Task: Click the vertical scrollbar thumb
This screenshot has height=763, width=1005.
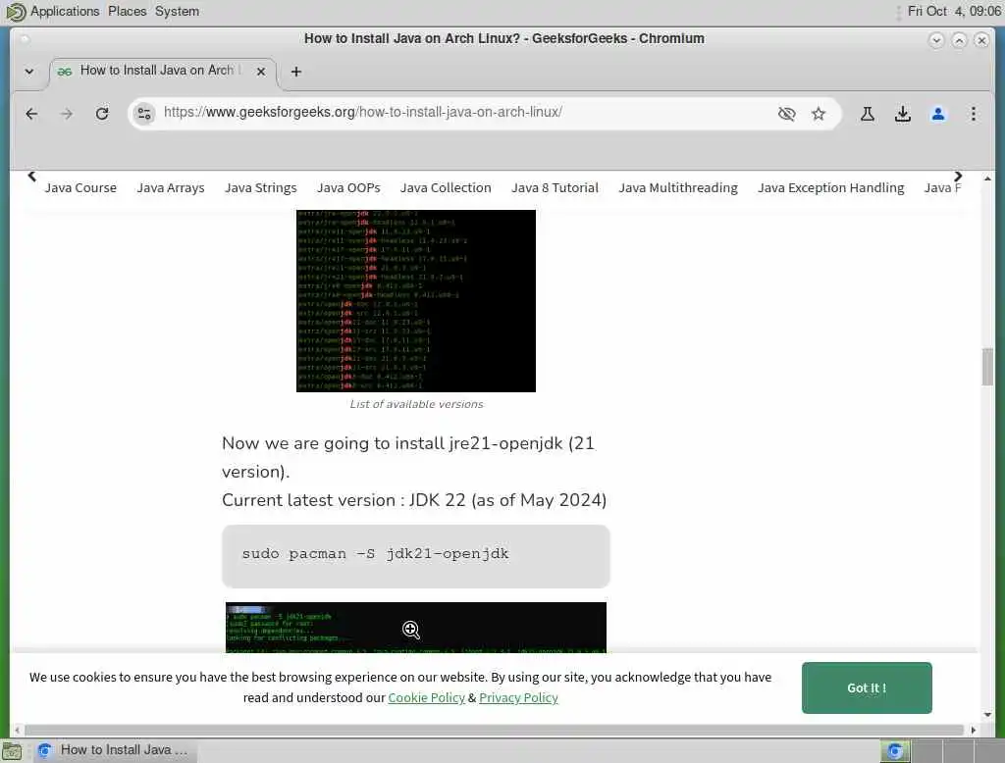Action: (987, 367)
